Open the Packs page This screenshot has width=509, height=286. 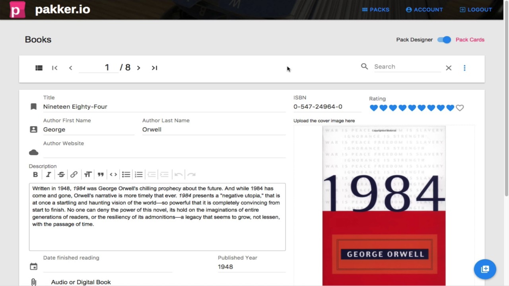[375, 10]
